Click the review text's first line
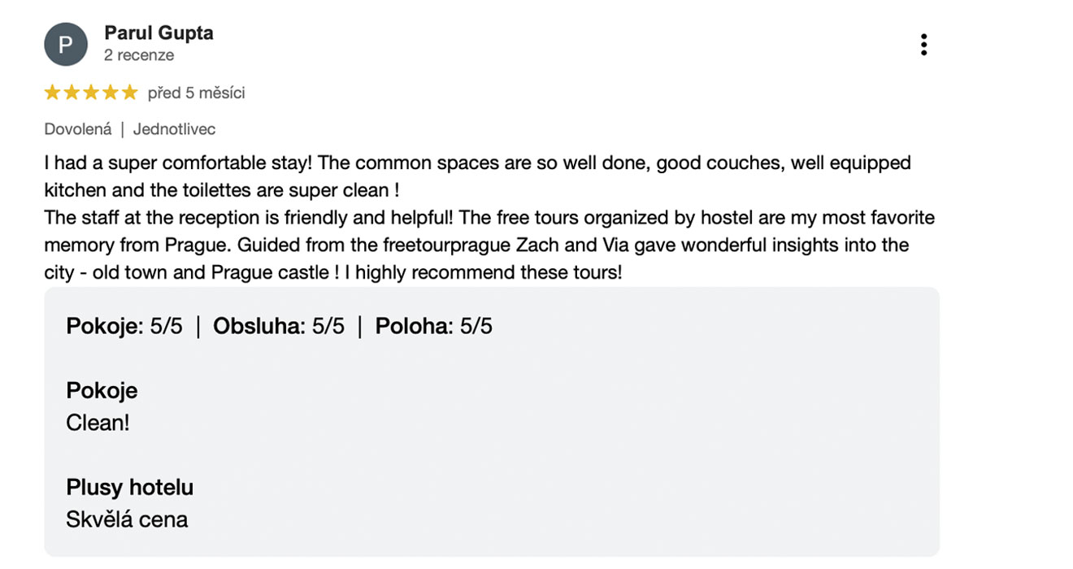Image resolution: width=1073 pixels, height=569 pixels. [477, 163]
